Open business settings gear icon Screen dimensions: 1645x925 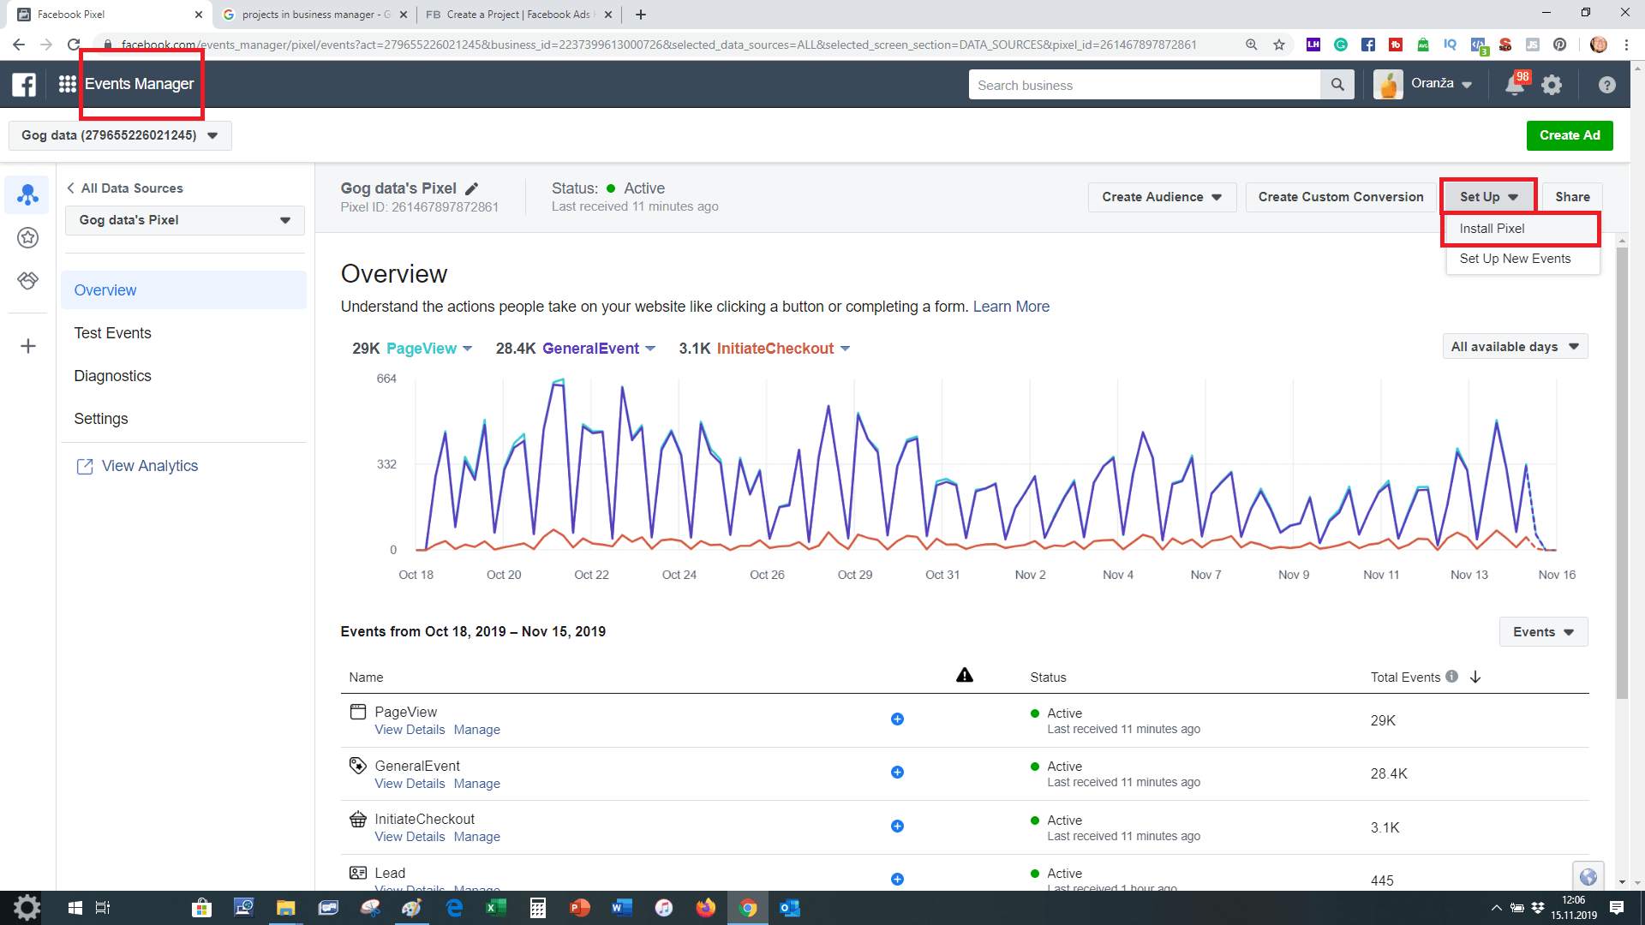(1552, 85)
